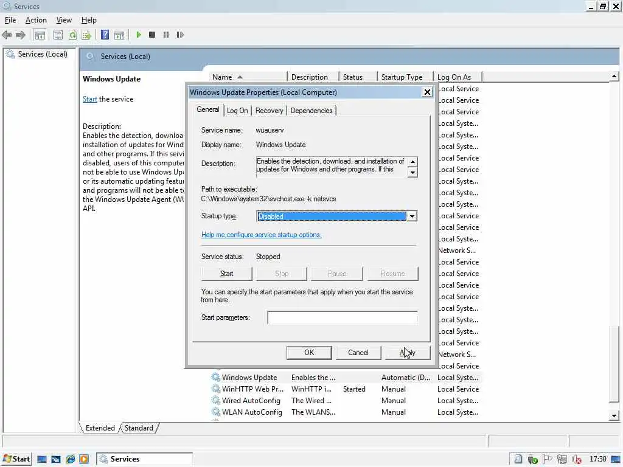623x467 pixels.
Task: Sort by the Startup Type column header
Action: [405, 77]
